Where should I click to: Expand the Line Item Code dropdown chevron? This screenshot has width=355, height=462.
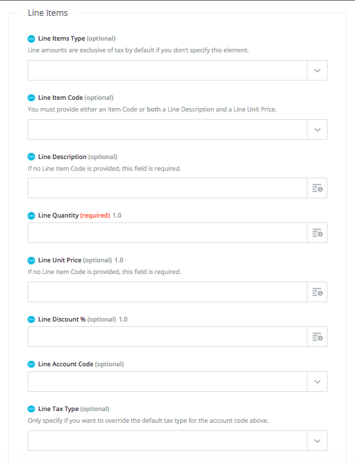(317, 129)
